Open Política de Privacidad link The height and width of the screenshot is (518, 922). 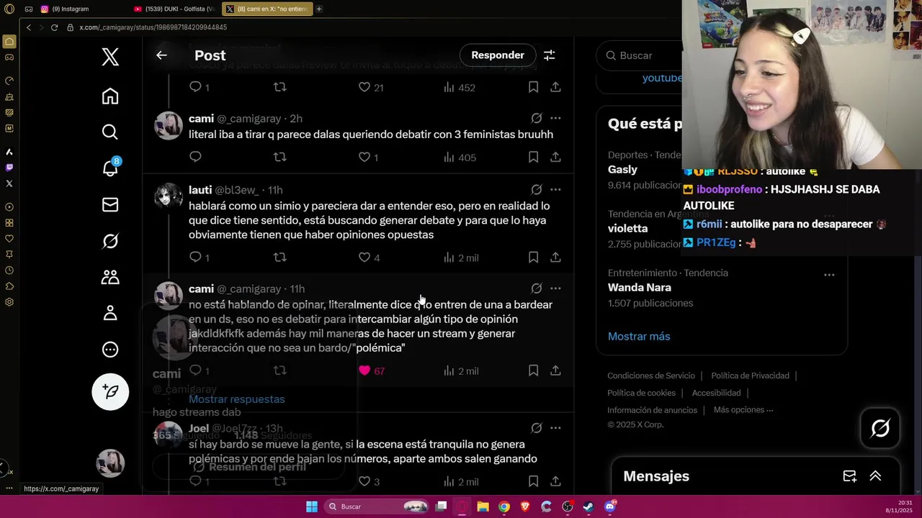[x=750, y=376]
